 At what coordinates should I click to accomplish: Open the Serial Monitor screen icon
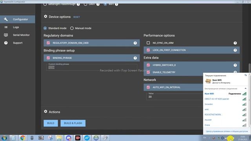(6, 35)
